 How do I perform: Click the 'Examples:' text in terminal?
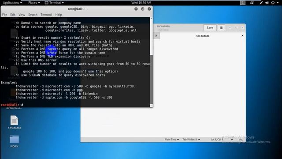tap(9, 83)
